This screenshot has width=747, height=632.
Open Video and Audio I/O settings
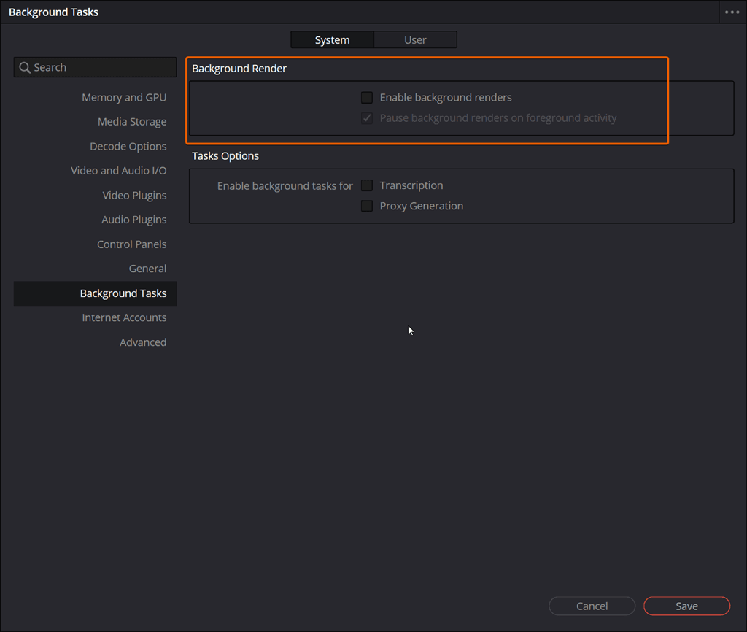click(118, 170)
